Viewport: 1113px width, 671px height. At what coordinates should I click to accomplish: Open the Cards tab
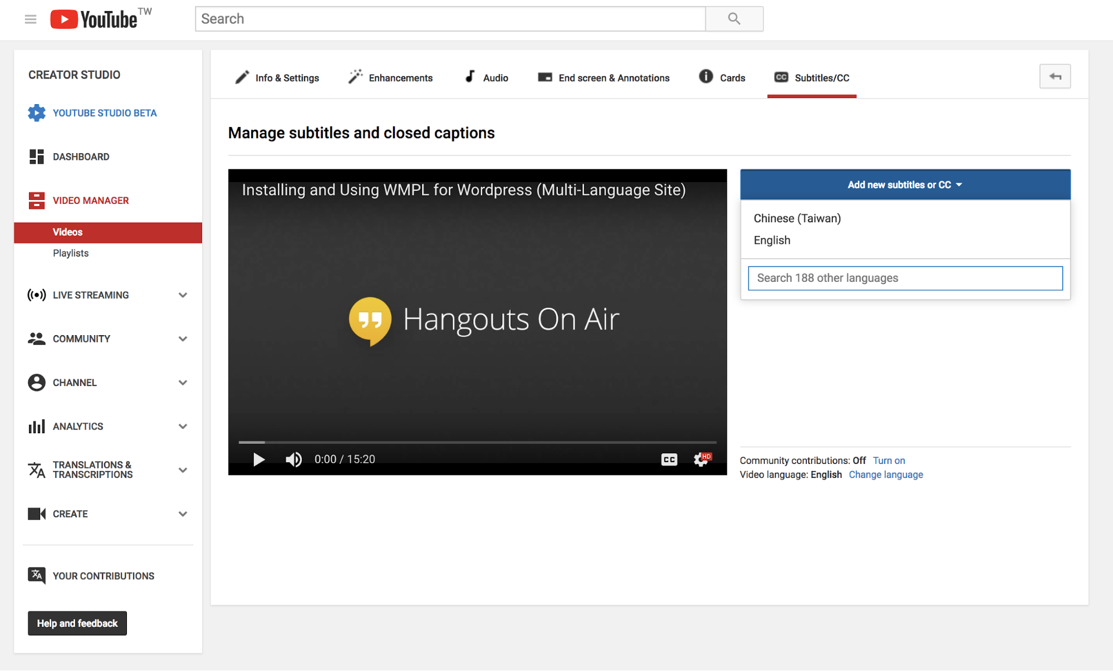pyautogui.click(x=722, y=78)
